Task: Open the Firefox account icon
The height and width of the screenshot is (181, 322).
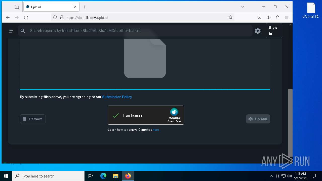Action: pyautogui.click(x=268, y=18)
